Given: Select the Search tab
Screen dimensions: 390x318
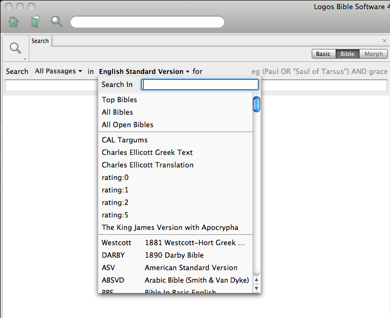Looking at the screenshot, I should coord(40,41).
